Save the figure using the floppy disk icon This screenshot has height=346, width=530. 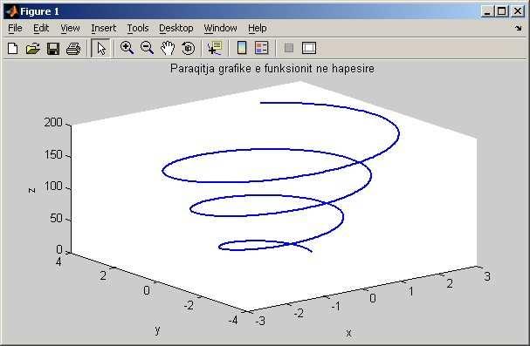click(x=53, y=48)
